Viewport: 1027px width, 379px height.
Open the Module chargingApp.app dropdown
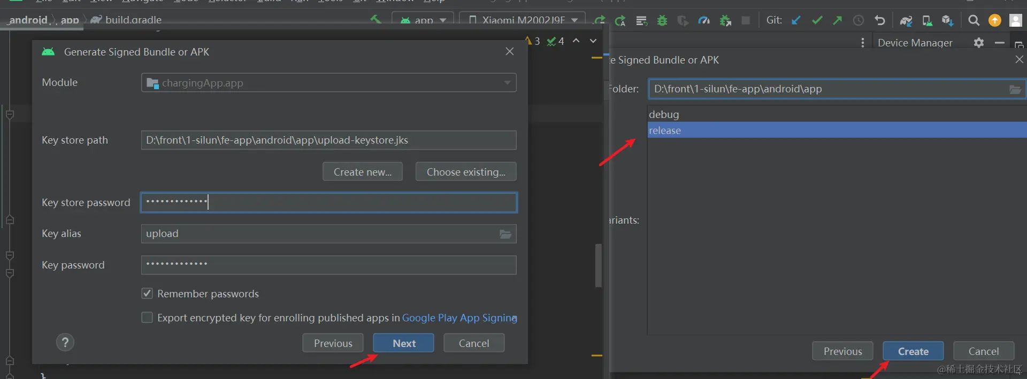pos(328,83)
